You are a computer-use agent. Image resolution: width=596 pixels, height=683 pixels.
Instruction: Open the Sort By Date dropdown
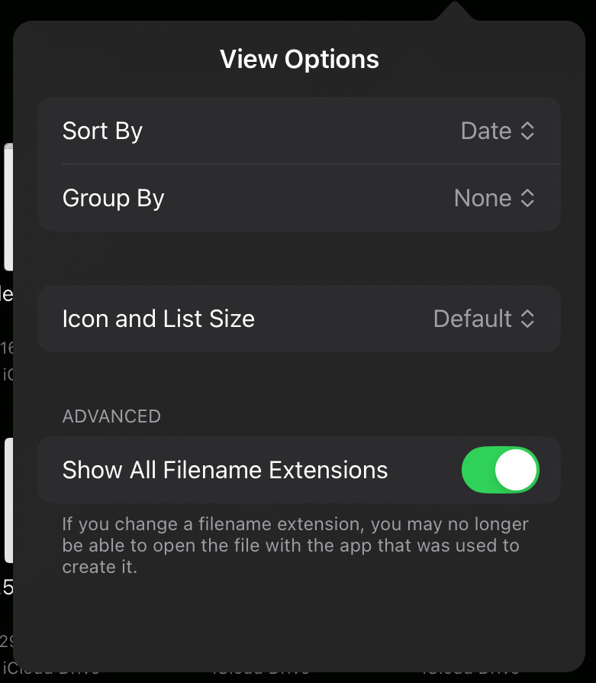tap(498, 131)
